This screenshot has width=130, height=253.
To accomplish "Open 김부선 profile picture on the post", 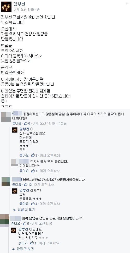I will point(6,7).
